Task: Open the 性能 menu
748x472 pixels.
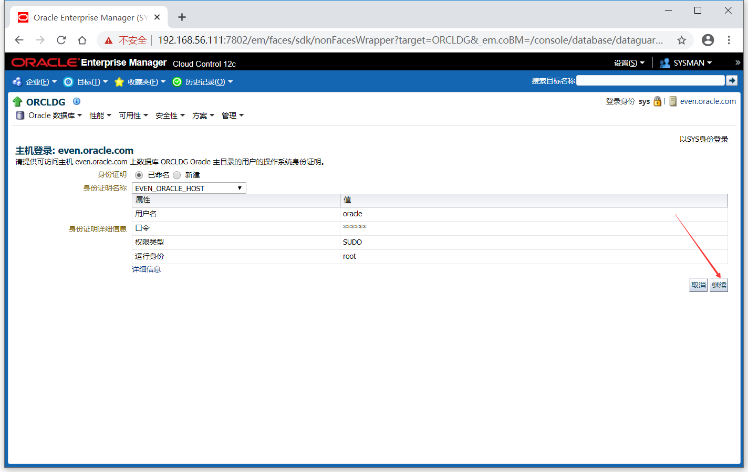Action: (x=100, y=116)
